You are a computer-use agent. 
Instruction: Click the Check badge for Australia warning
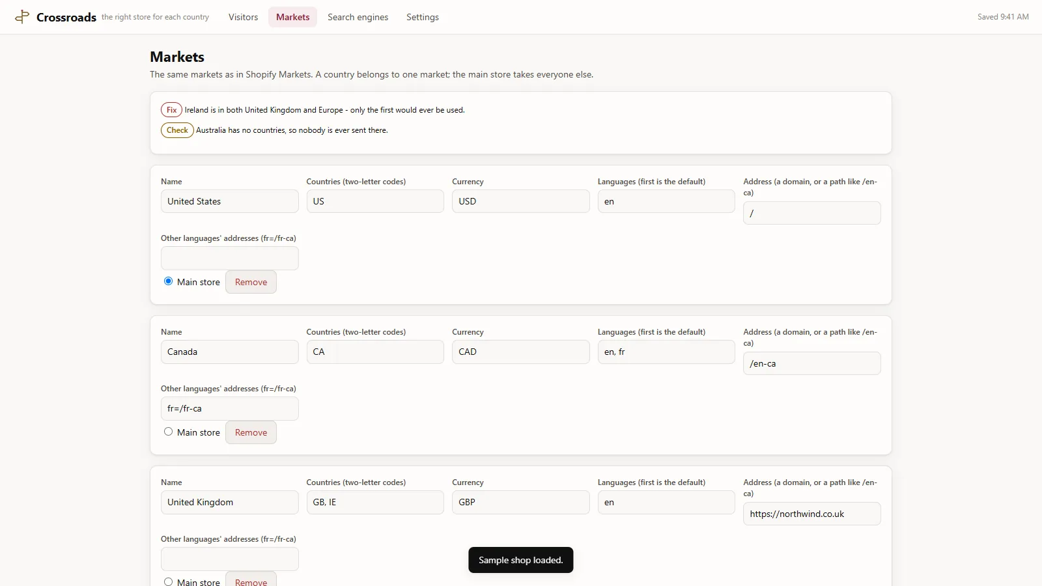click(177, 130)
